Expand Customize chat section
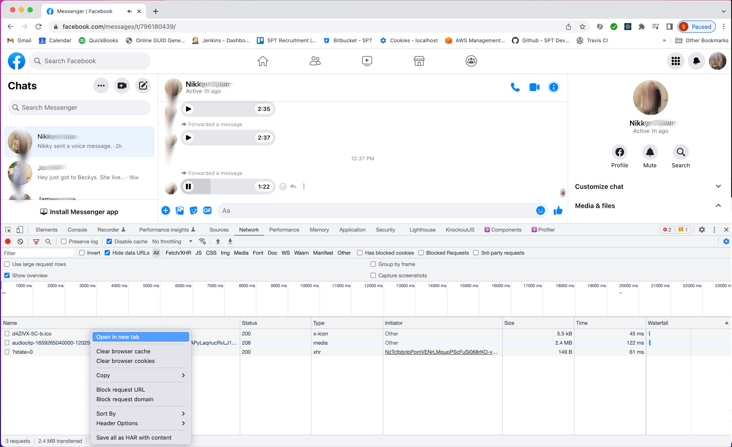732x447 pixels. (x=648, y=186)
